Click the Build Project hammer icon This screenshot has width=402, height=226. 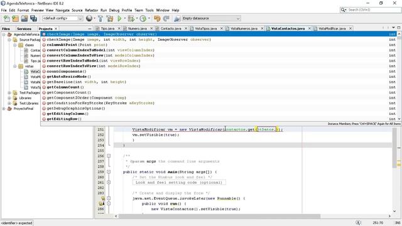100,18
